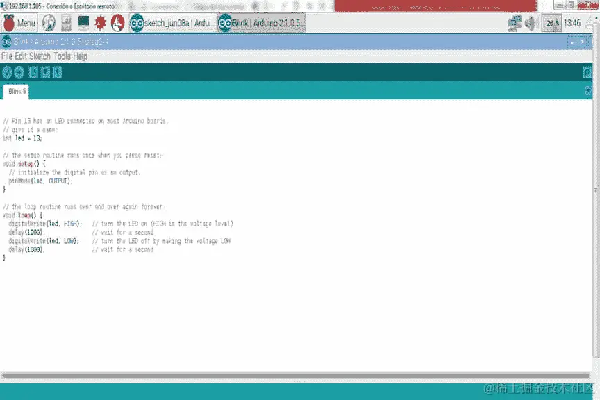Click the CPU usage monitor showing 26%
Viewport: 600px width, 400px height.
click(552, 24)
